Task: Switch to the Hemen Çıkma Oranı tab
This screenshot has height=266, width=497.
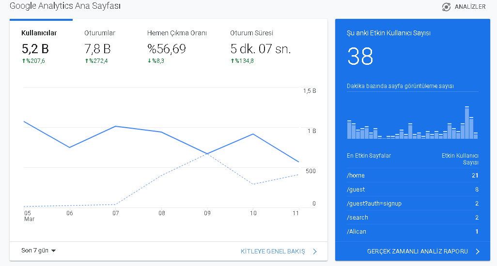Action: [177, 47]
